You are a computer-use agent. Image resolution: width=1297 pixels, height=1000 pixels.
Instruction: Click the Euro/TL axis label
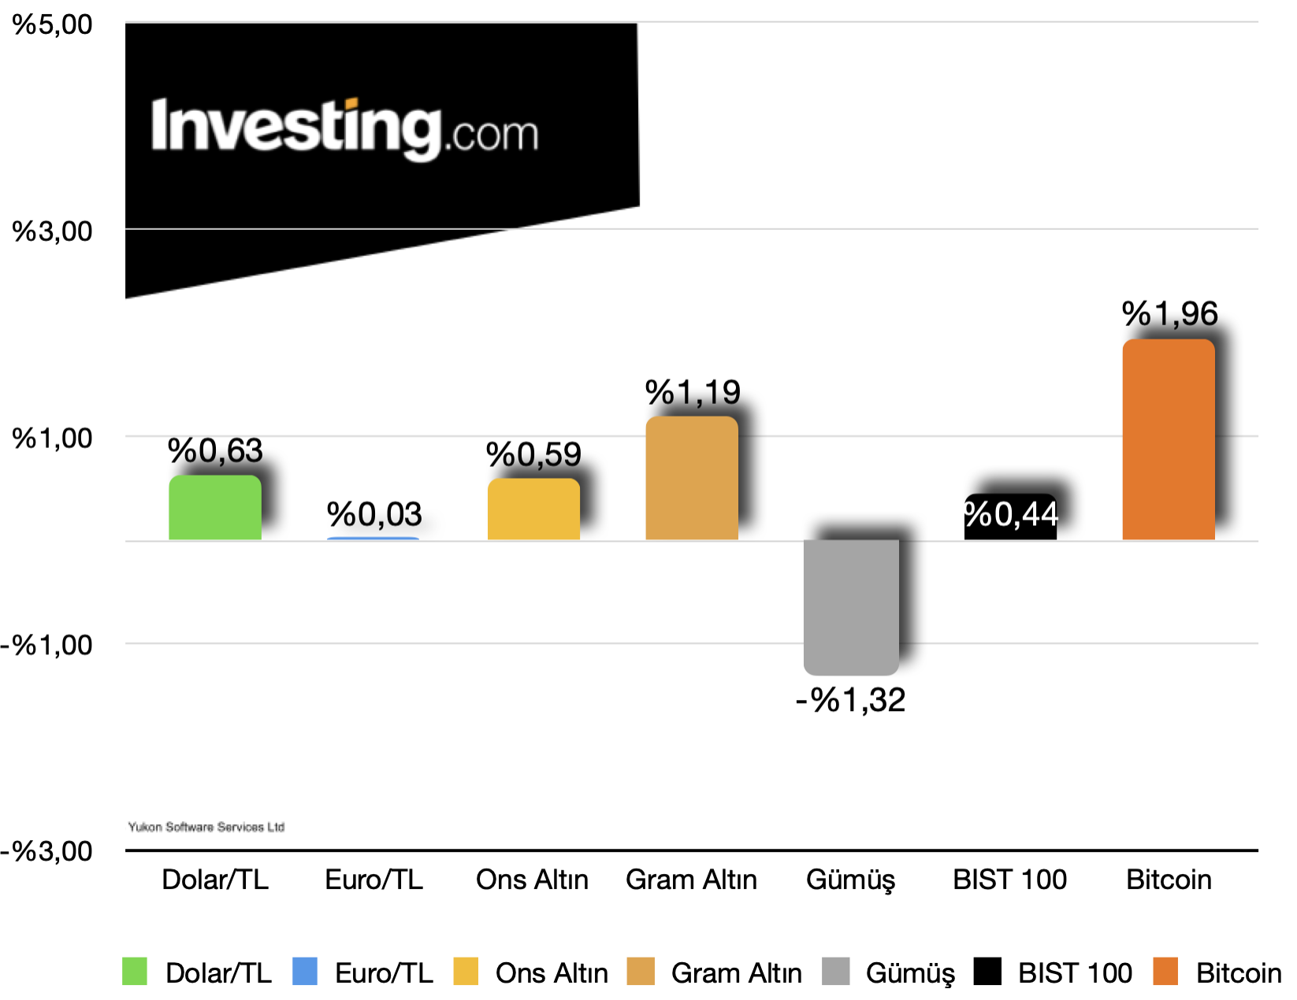[374, 880]
